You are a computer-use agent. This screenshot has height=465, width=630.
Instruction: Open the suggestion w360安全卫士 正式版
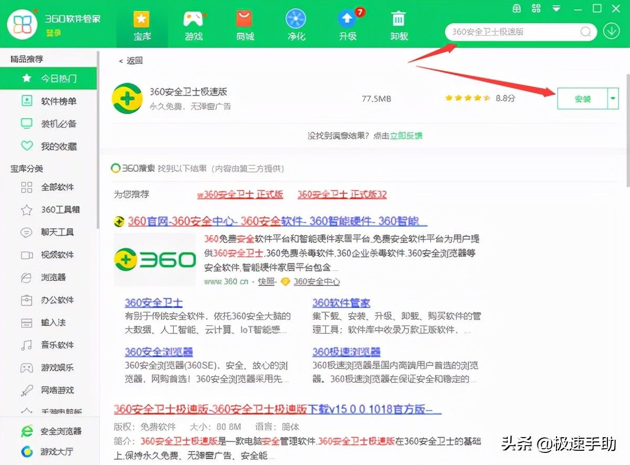[240, 195]
